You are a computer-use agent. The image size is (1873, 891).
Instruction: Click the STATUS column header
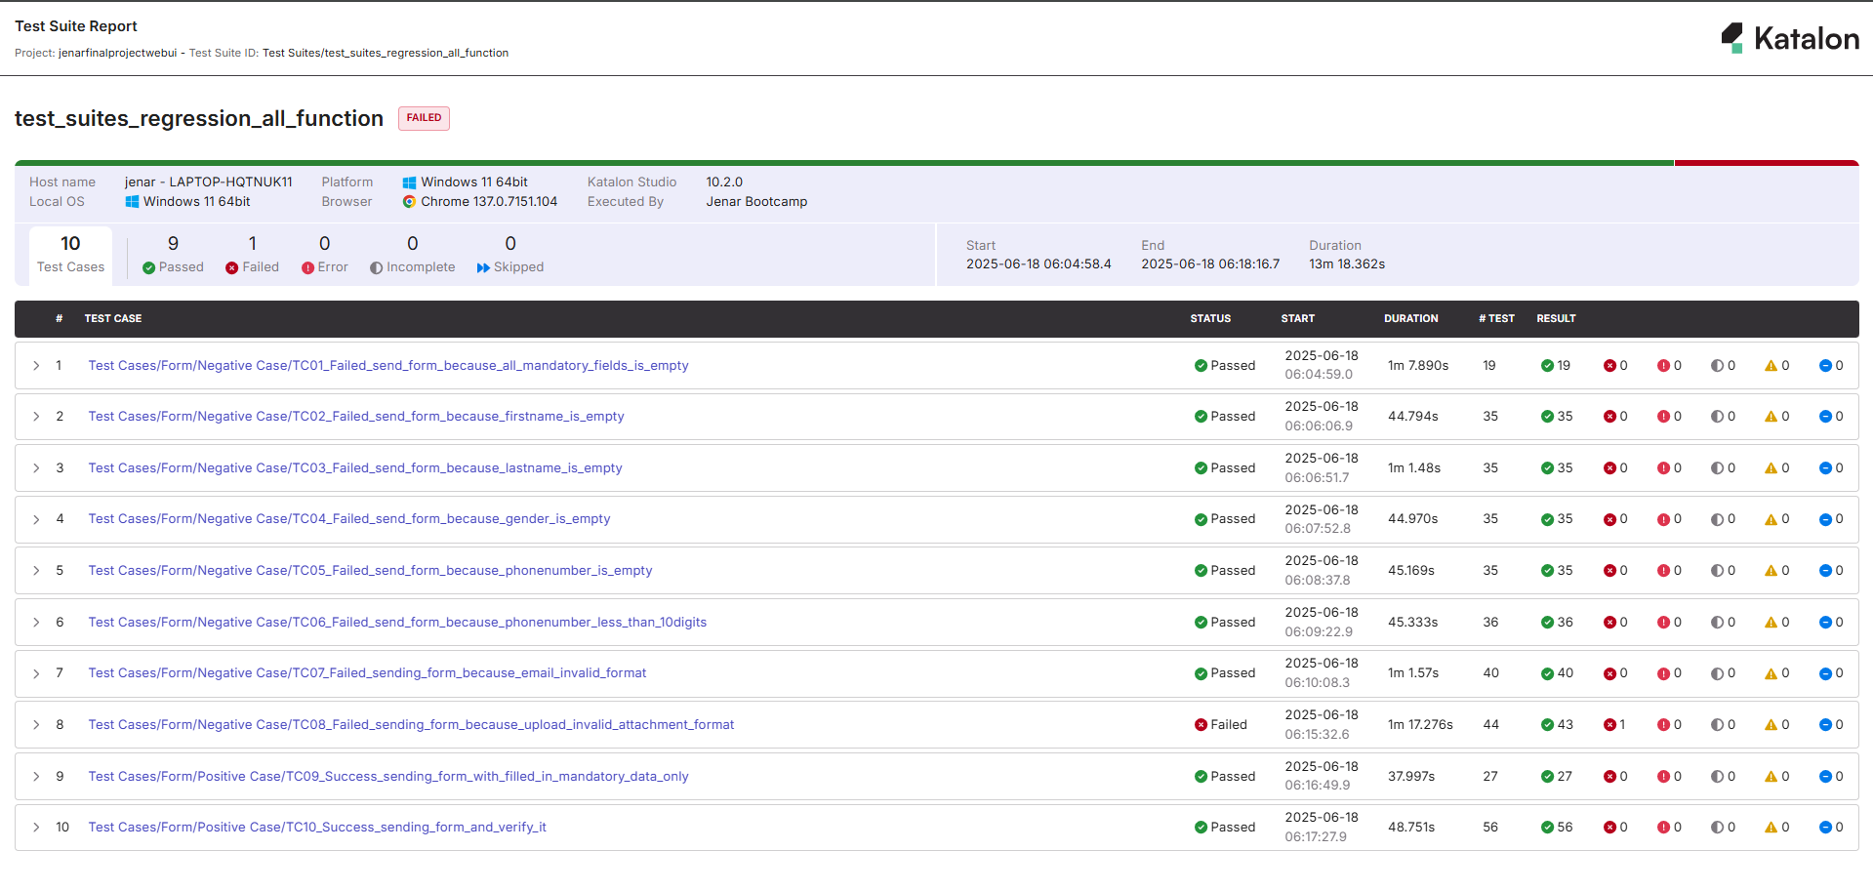1210,319
